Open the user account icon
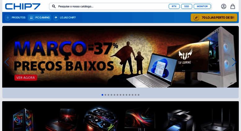The image size is (241, 131). pos(224,7)
